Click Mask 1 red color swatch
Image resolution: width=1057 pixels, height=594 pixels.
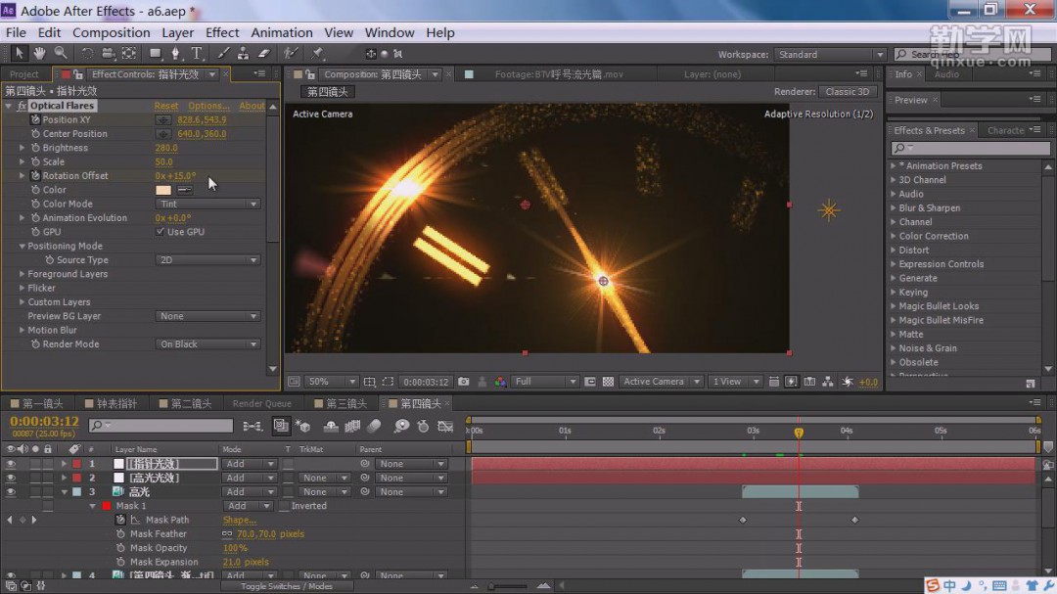[107, 506]
